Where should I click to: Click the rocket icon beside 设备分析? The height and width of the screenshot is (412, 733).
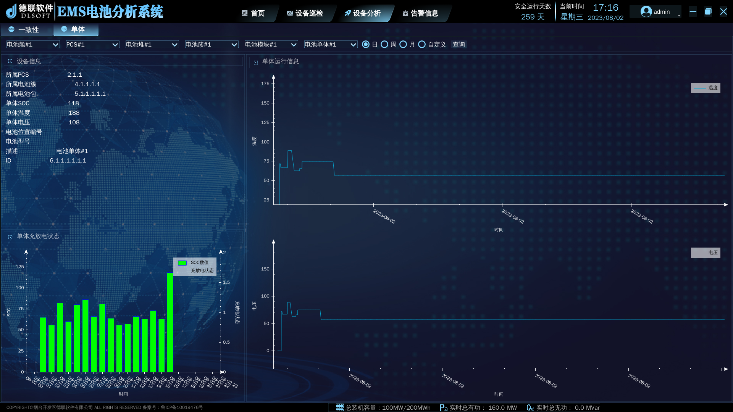pyautogui.click(x=347, y=13)
